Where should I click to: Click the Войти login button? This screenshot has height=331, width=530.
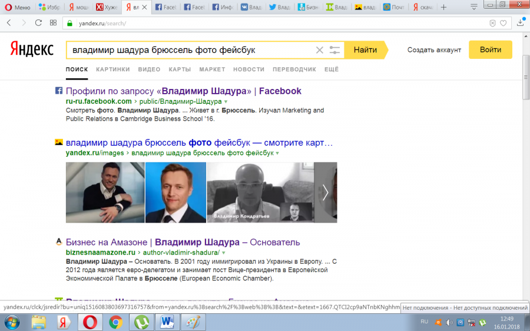[x=490, y=50]
